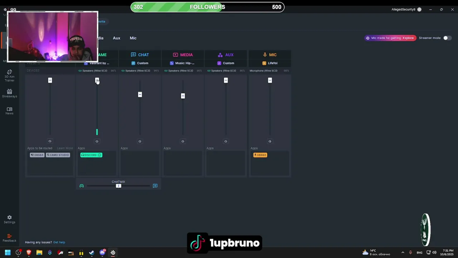458x258 pixels.
Task: Change Media output device Speakers (fifine SC3)
Action: tap(180, 71)
